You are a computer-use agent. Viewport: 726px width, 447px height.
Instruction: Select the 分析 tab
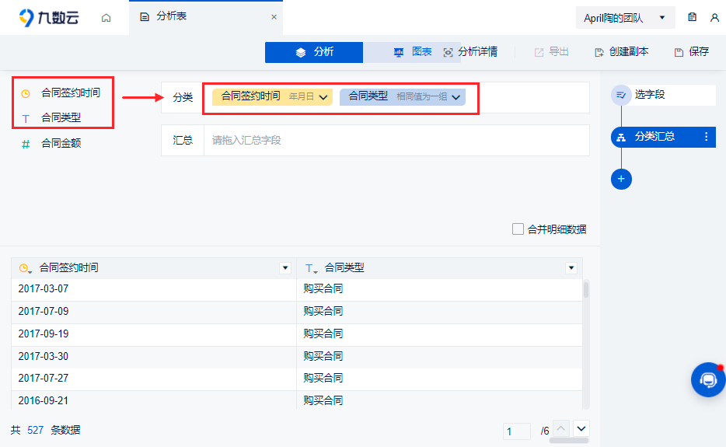(314, 52)
